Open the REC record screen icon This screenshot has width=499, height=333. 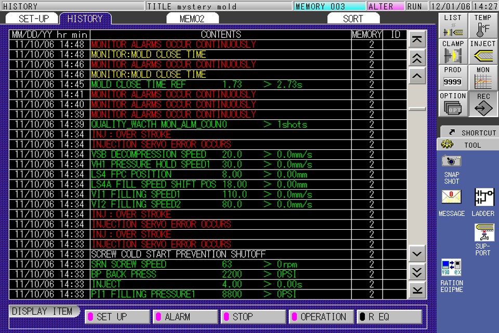point(482,104)
